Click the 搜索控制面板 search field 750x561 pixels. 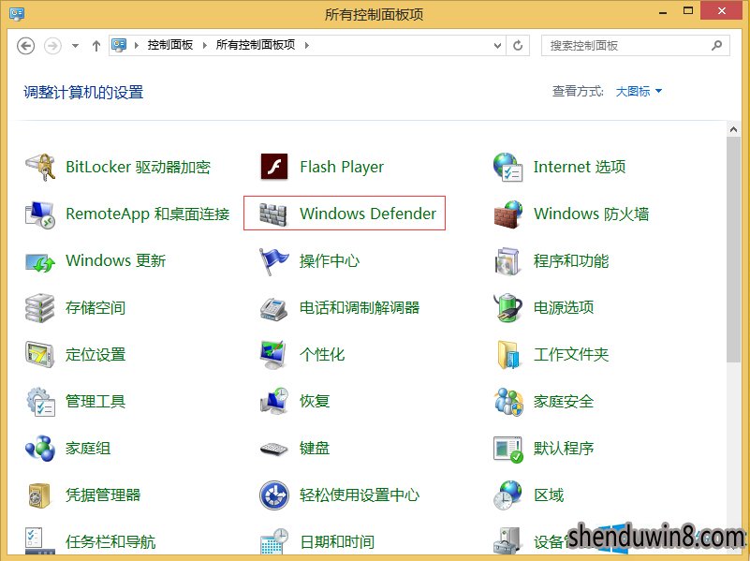(635, 46)
